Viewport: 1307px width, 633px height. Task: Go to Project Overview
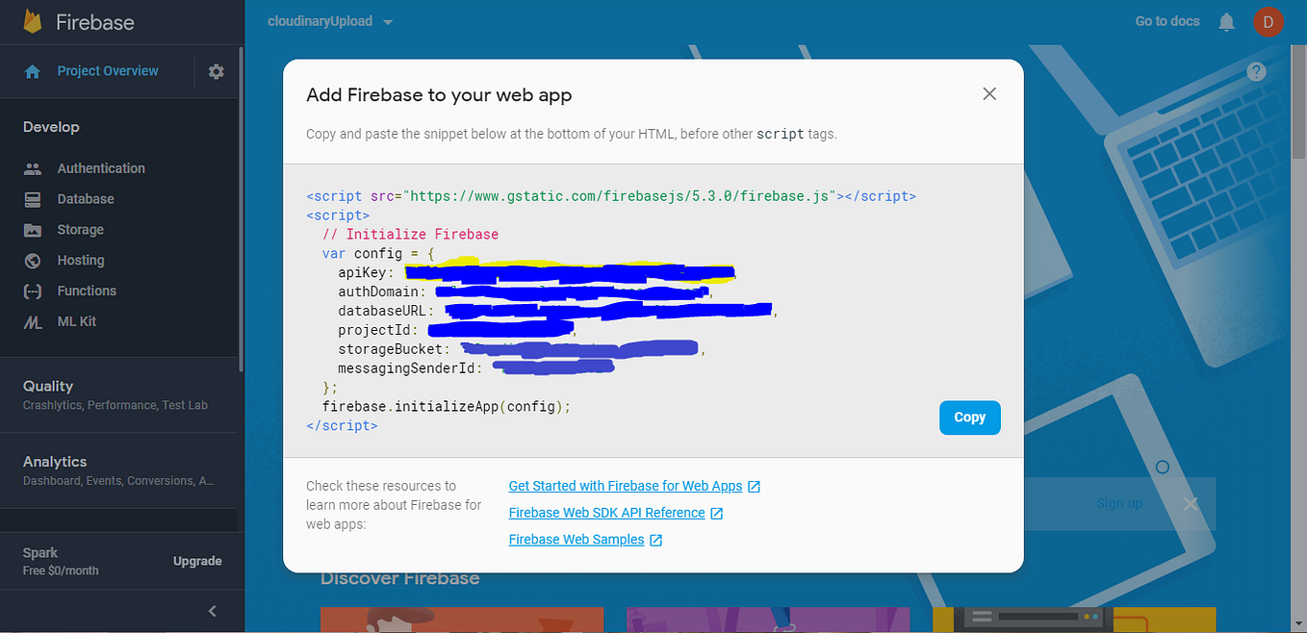pyautogui.click(x=107, y=70)
